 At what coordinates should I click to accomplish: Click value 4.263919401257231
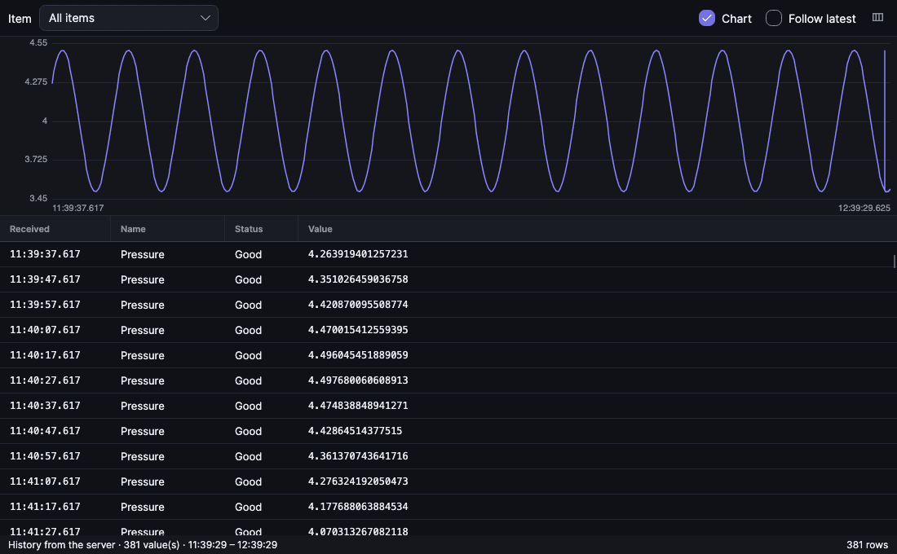click(x=358, y=254)
